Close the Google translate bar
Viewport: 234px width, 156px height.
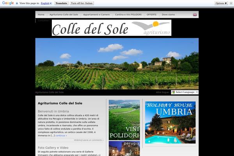(231, 3)
